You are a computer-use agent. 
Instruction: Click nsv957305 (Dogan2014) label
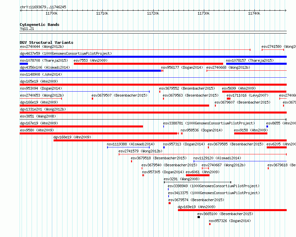pyautogui.click(x=163, y=172)
